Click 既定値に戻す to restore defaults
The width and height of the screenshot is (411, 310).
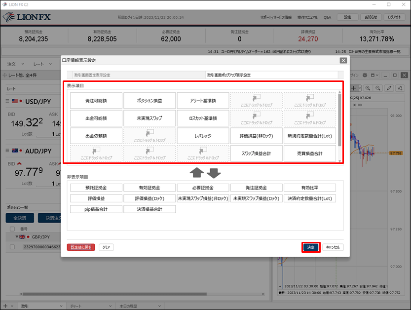[x=81, y=247]
